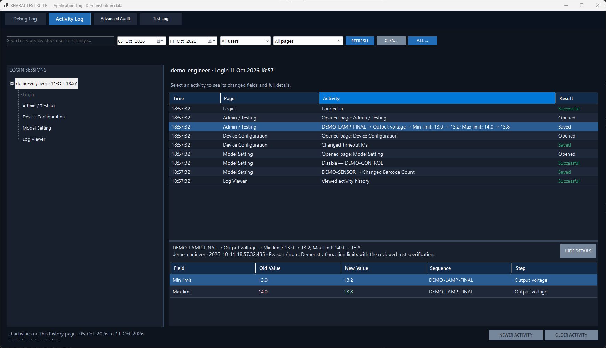The height and width of the screenshot is (348, 606).
Task: Select the demo-engineer · 11-Oct 18:57 session
Action: 46,83
